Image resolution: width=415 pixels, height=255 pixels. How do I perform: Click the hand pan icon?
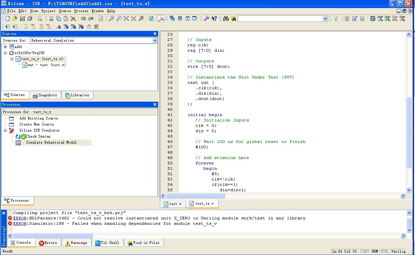pos(88,27)
